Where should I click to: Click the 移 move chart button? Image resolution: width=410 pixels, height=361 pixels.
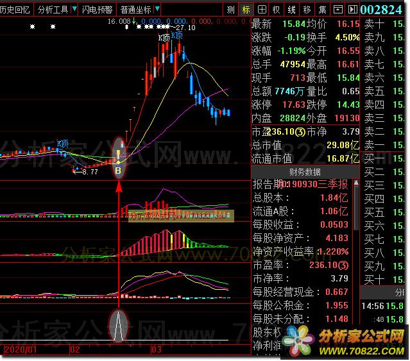307,10
